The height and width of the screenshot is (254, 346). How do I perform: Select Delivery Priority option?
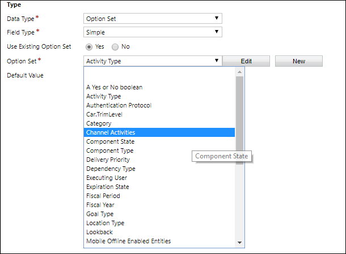159,160
